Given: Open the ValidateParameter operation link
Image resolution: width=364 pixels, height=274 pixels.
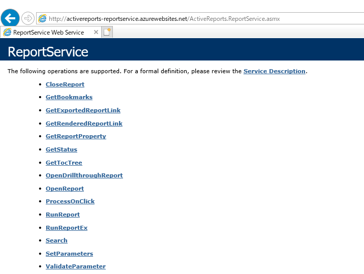Looking at the screenshot, I should point(76,266).
